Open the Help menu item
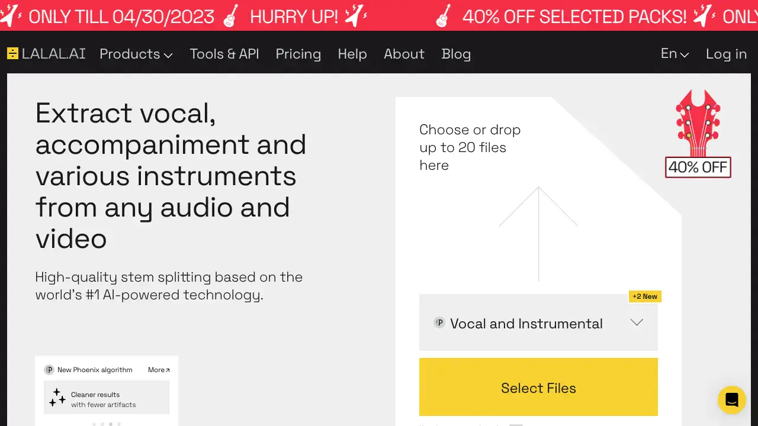 point(352,54)
